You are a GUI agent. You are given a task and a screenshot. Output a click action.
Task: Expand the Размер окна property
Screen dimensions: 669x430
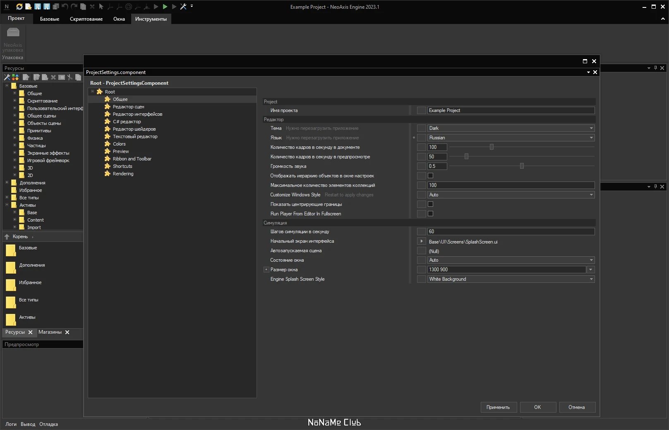(x=266, y=270)
